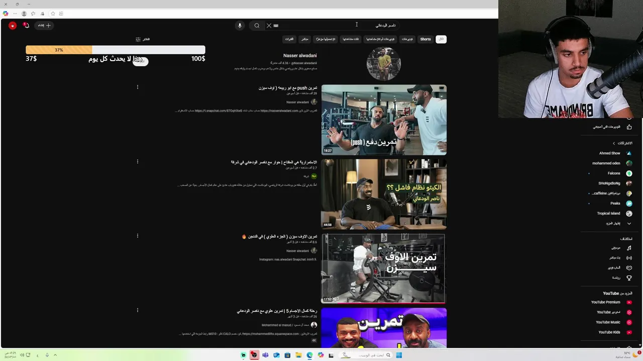Screen dimensions: 643x361
Task: Open more options for الاستمرارية video
Action: coord(137,161)
